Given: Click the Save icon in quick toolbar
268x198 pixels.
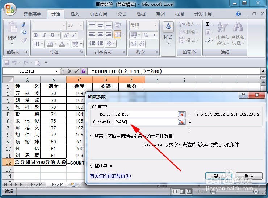Looking at the screenshot, I should coord(7,63).
